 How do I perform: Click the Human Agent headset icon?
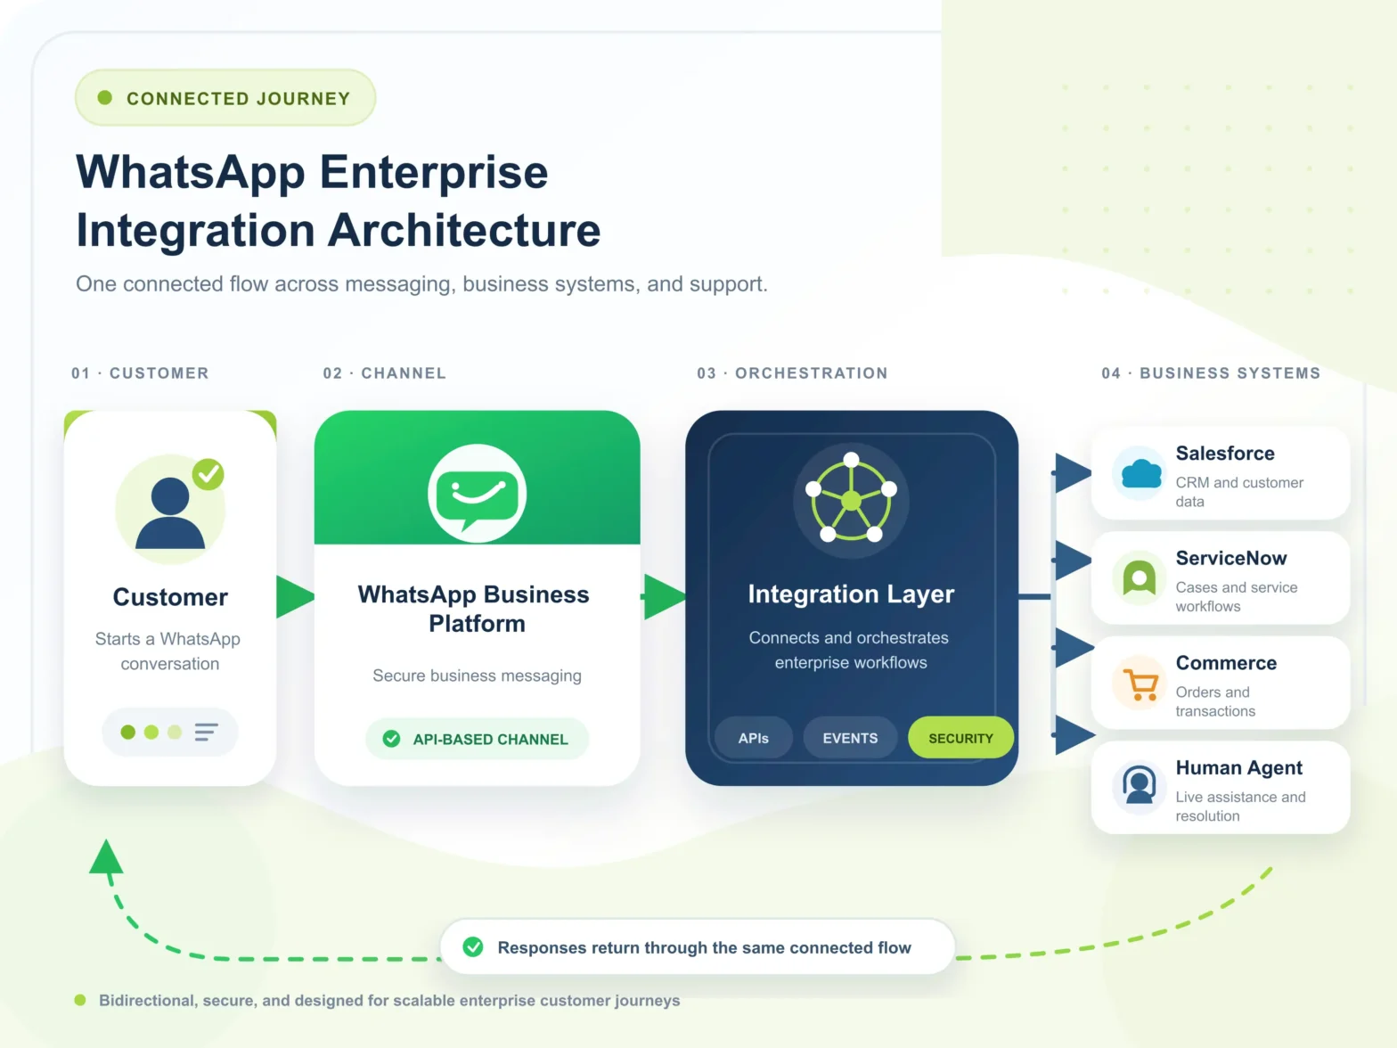1139,787
